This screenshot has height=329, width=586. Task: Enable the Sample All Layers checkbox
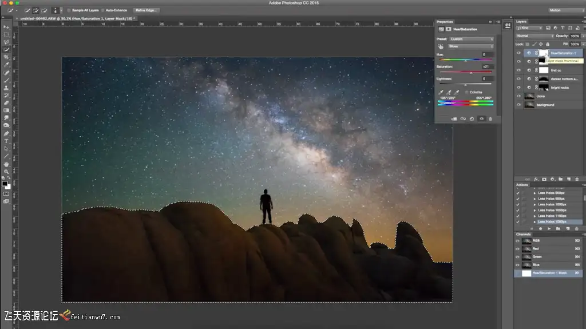[x=69, y=10]
